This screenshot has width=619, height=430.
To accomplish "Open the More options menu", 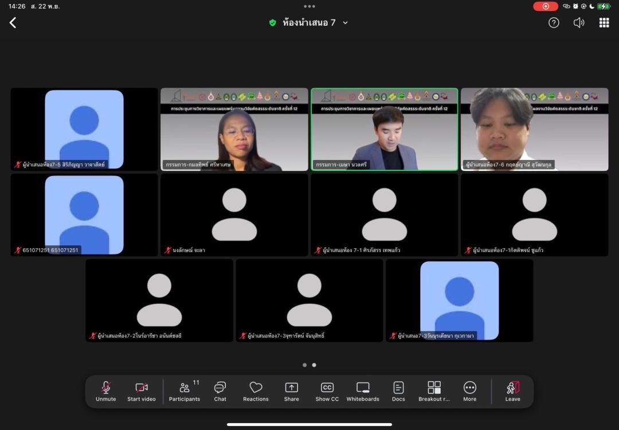I will pos(469,392).
